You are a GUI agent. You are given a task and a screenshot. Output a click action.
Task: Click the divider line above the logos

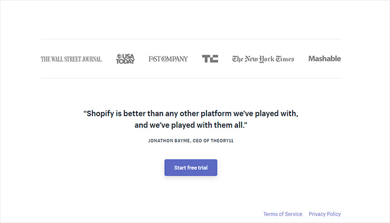click(191, 39)
